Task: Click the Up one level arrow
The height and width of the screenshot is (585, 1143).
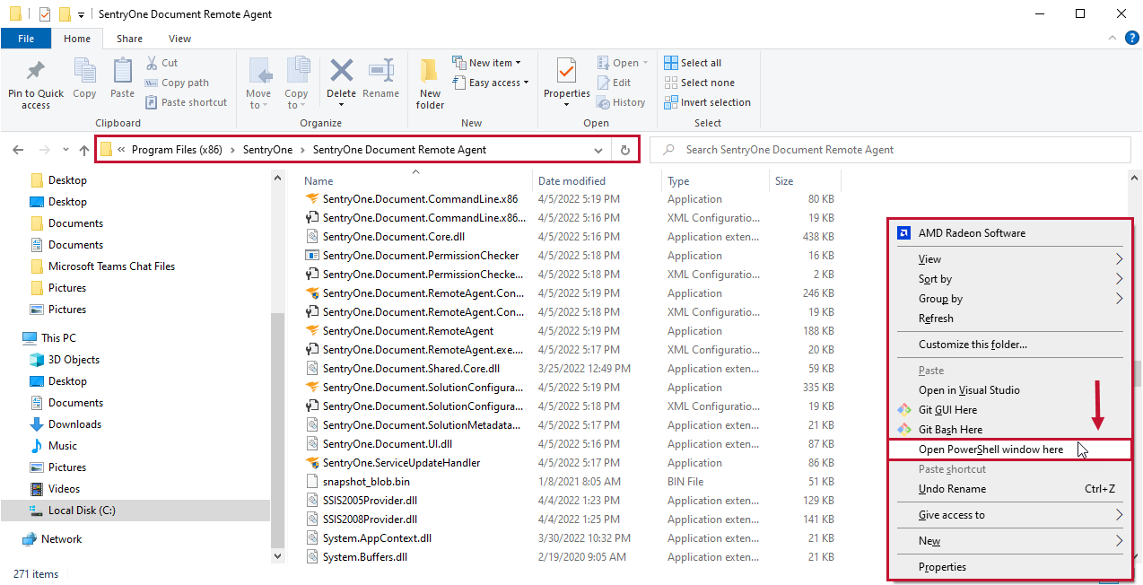Action: click(84, 150)
